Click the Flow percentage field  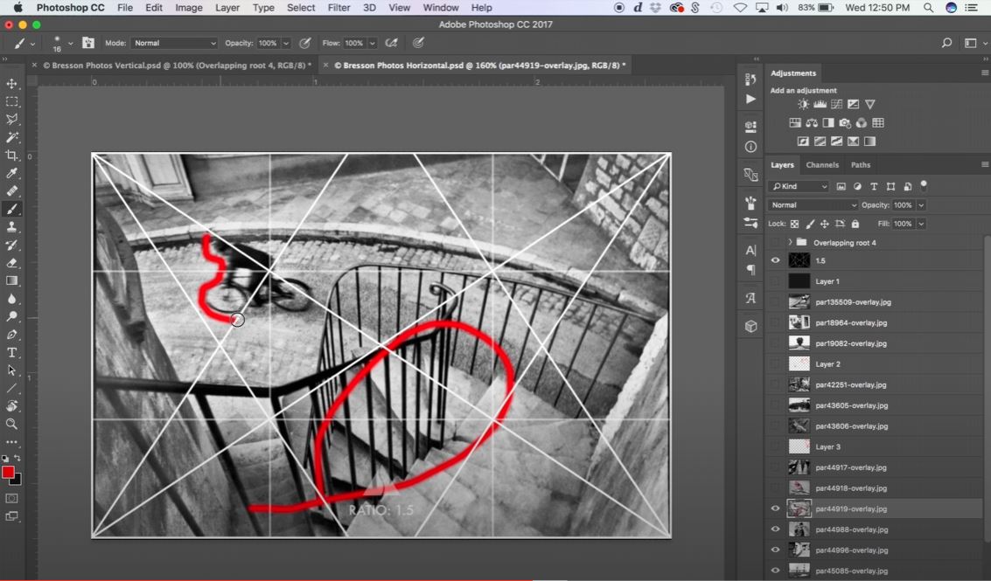tap(354, 43)
